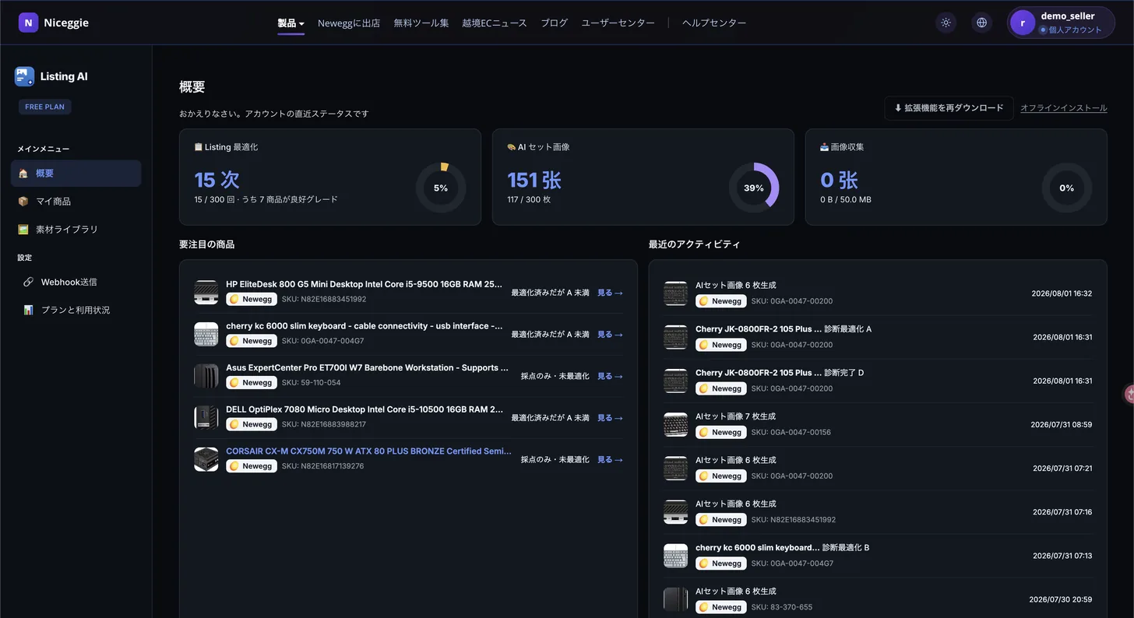Image resolution: width=1134 pixels, height=618 pixels.
Task: Open the ユーザーセンター nav item
Action: (618, 23)
